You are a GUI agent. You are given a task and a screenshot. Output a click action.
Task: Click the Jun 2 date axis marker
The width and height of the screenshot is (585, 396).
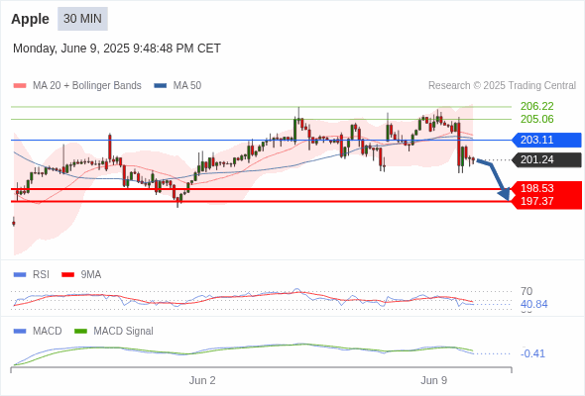202,380
